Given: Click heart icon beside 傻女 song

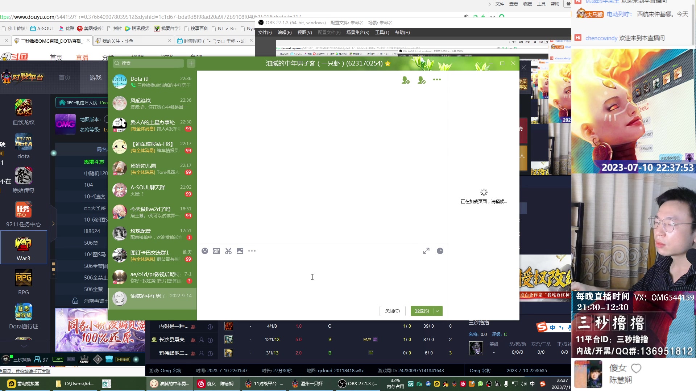Looking at the screenshot, I should point(636,368).
